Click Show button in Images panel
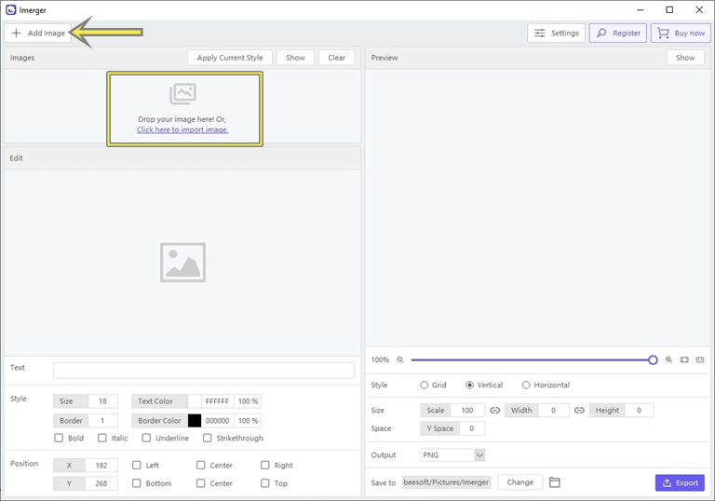 295,58
